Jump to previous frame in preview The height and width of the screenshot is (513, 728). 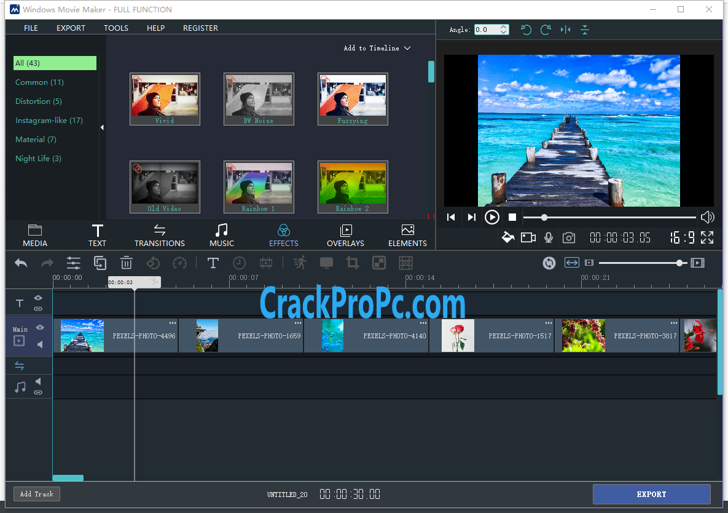point(451,217)
